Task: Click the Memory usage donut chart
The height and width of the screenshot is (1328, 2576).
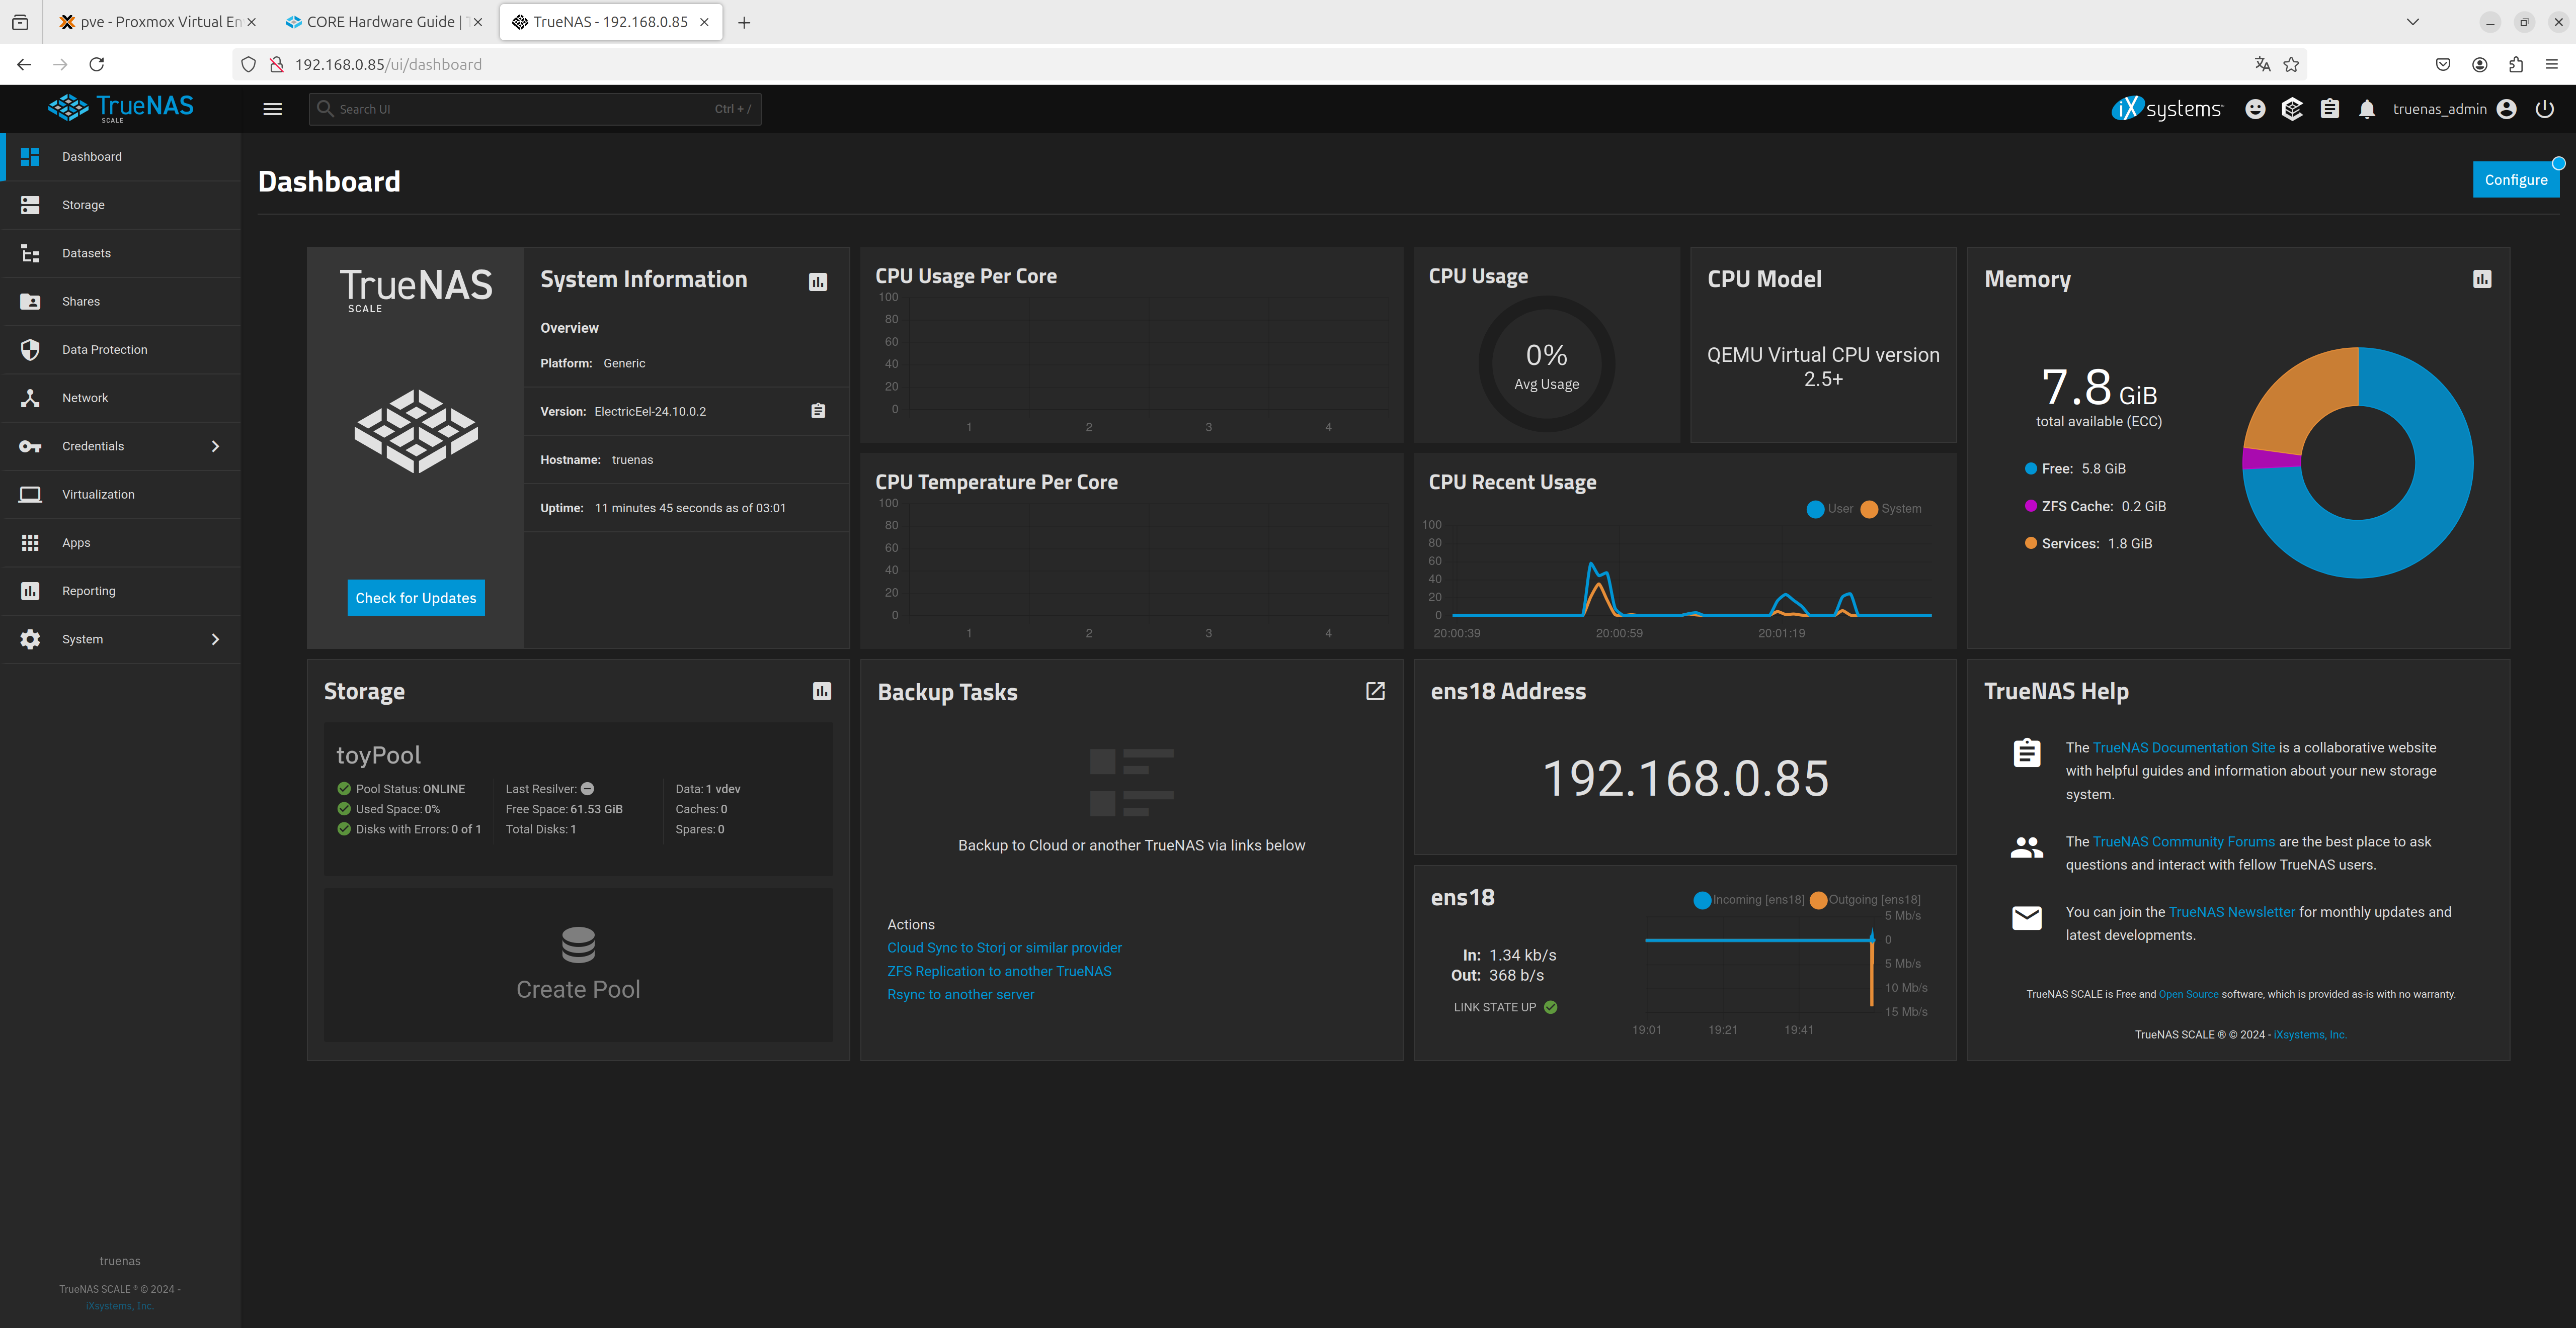Action: (2358, 462)
